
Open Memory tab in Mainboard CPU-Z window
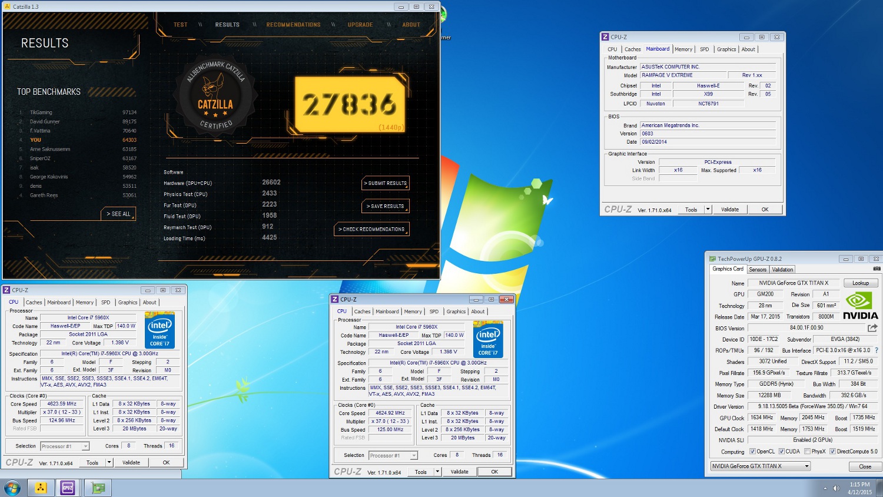pos(683,49)
